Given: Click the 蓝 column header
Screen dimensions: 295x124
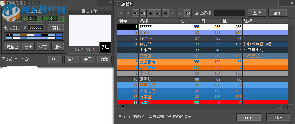Looking at the screenshot, I should pos(232,21).
